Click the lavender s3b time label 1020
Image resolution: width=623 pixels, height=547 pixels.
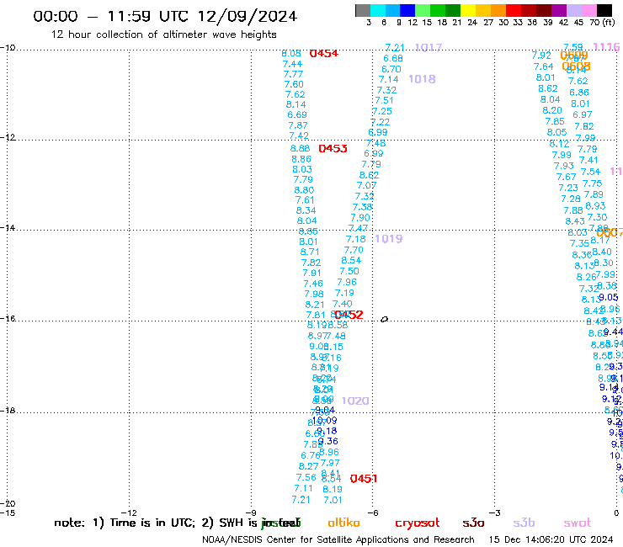tap(355, 401)
